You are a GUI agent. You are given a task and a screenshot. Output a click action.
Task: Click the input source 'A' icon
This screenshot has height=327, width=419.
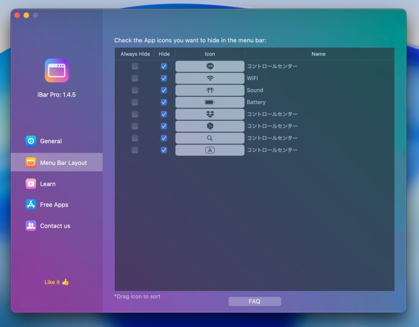[x=210, y=150]
